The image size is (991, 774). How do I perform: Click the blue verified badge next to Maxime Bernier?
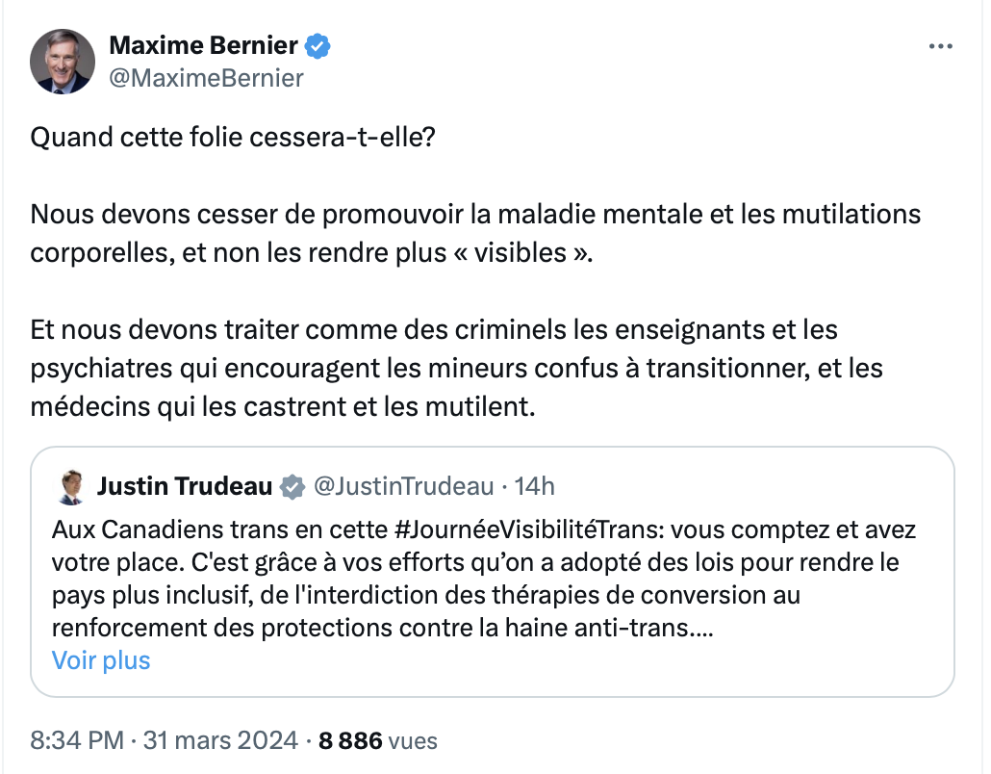[x=318, y=45]
